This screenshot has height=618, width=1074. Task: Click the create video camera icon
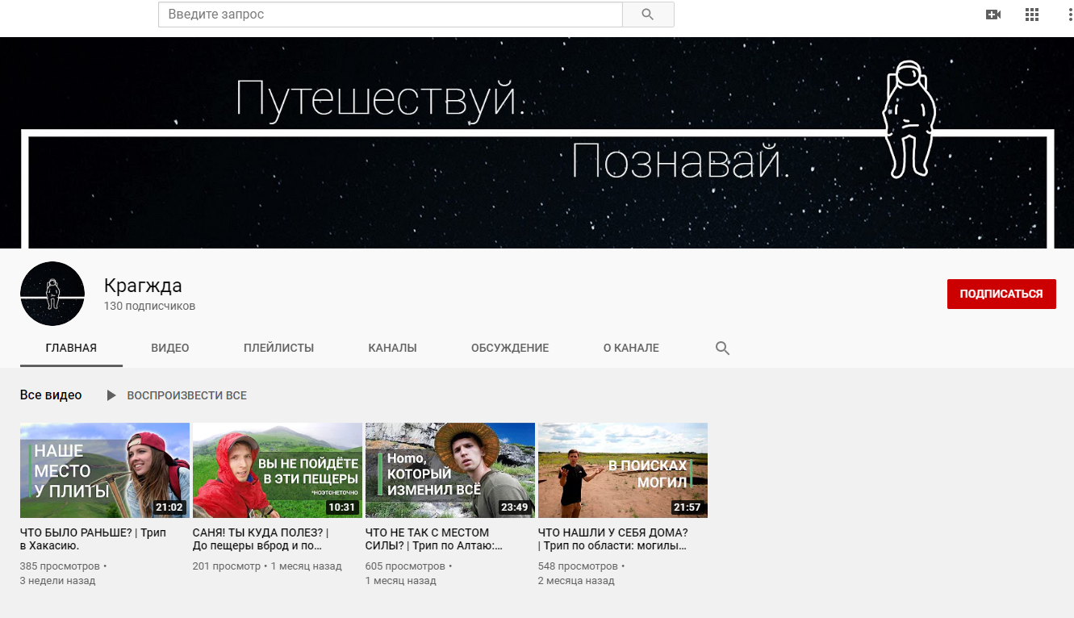(x=993, y=15)
